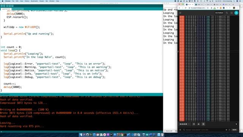Click console text 'Hard resetting via RTS pin...'

(x=22, y=126)
